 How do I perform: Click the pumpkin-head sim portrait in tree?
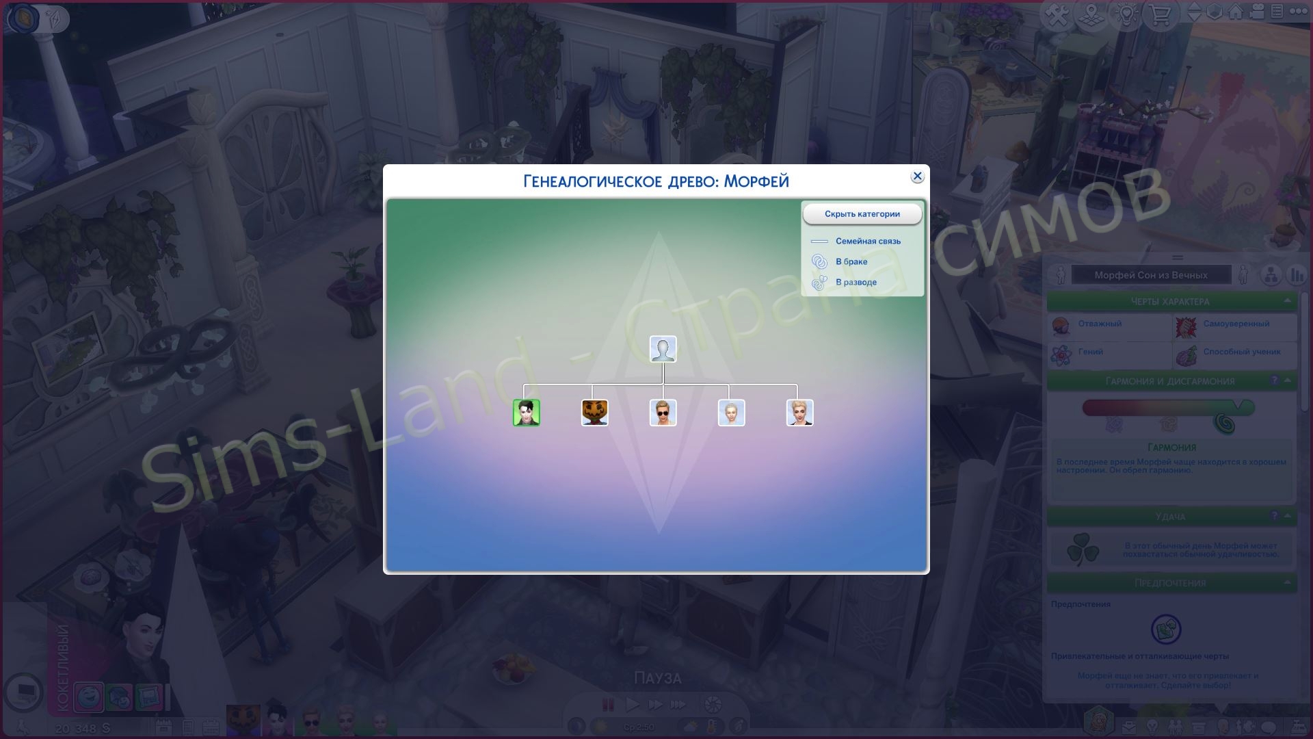click(x=594, y=413)
